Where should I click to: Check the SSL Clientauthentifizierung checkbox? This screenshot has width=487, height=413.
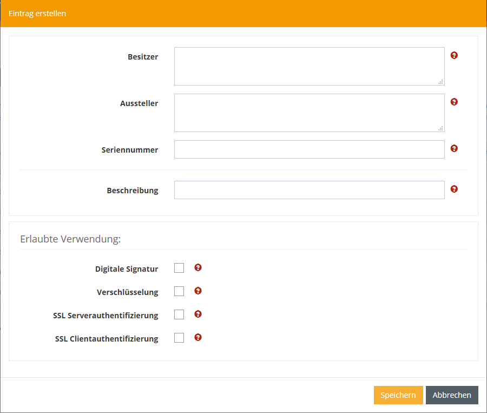click(179, 338)
